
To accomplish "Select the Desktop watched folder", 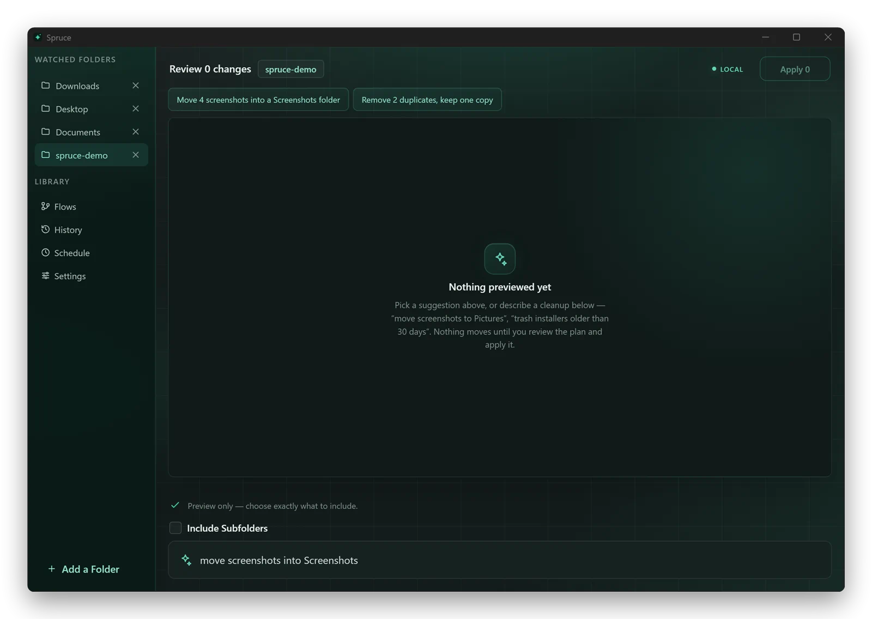I will coord(91,108).
